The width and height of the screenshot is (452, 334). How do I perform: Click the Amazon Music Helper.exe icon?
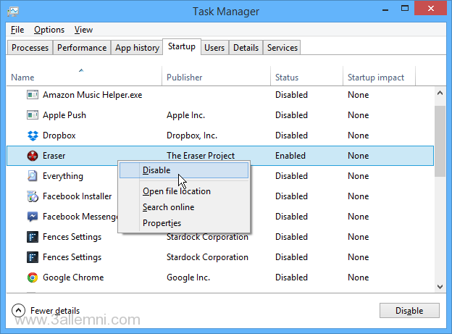pyautogui.click(x=32, y=95)
